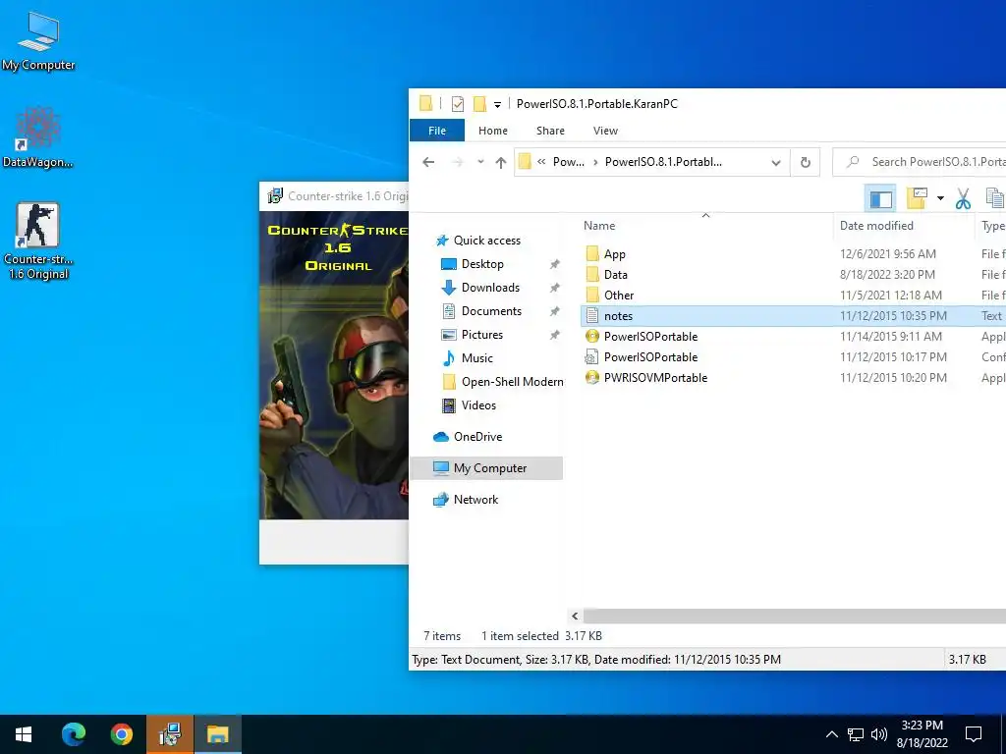Open DataWagon desktop shortcut
The image size is (1006, 754).
pyautogui.click(x=38, y=137)
